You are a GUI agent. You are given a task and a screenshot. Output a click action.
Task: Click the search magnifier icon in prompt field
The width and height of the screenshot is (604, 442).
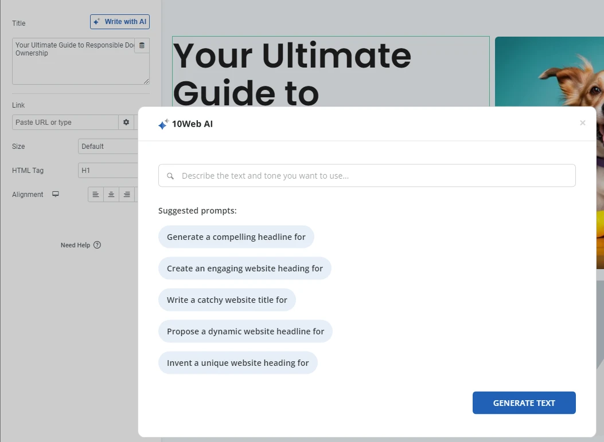pyautogui.click(x=170, y=176)
